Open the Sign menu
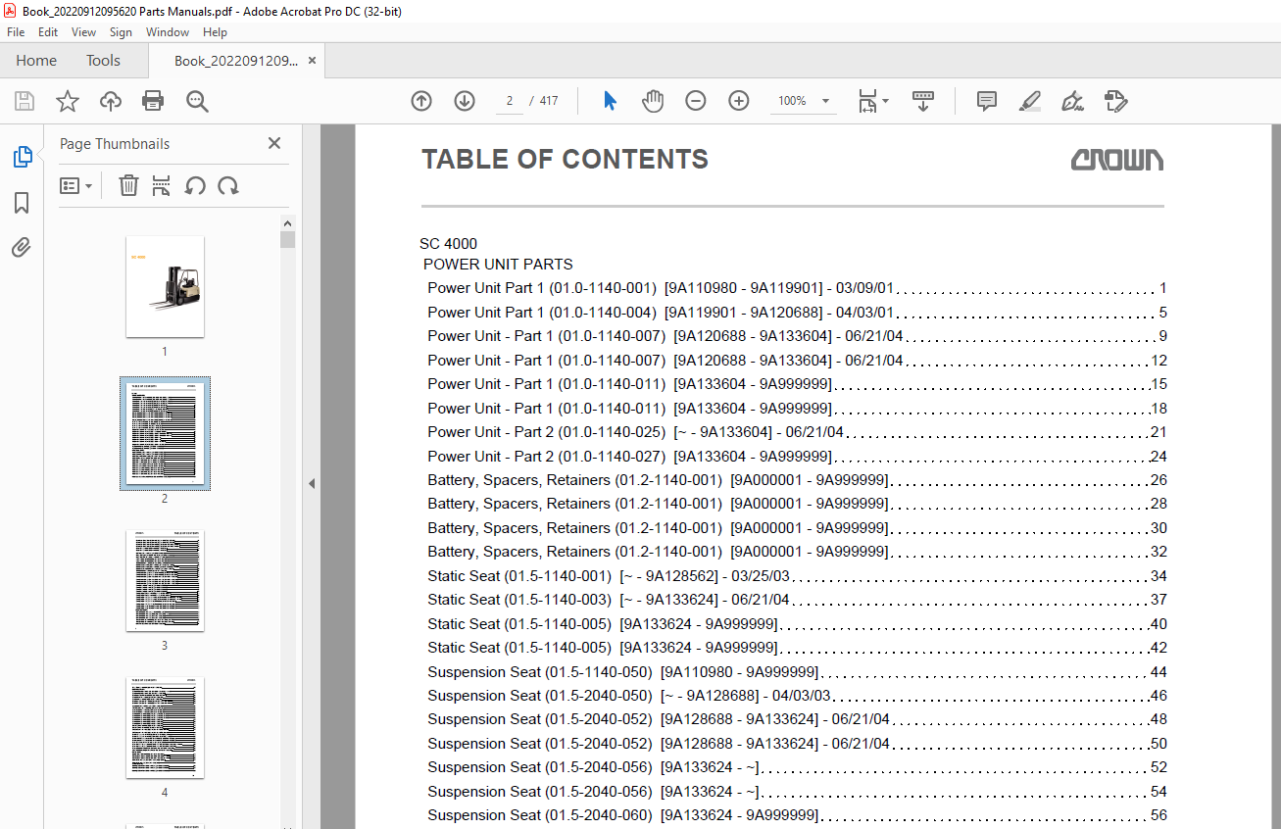Screen dimensions: 1281x829 (121, 32)
